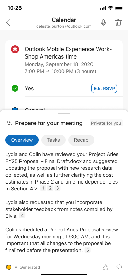
Task: Click the Edit RSVP button
Action: pos(104,88)
